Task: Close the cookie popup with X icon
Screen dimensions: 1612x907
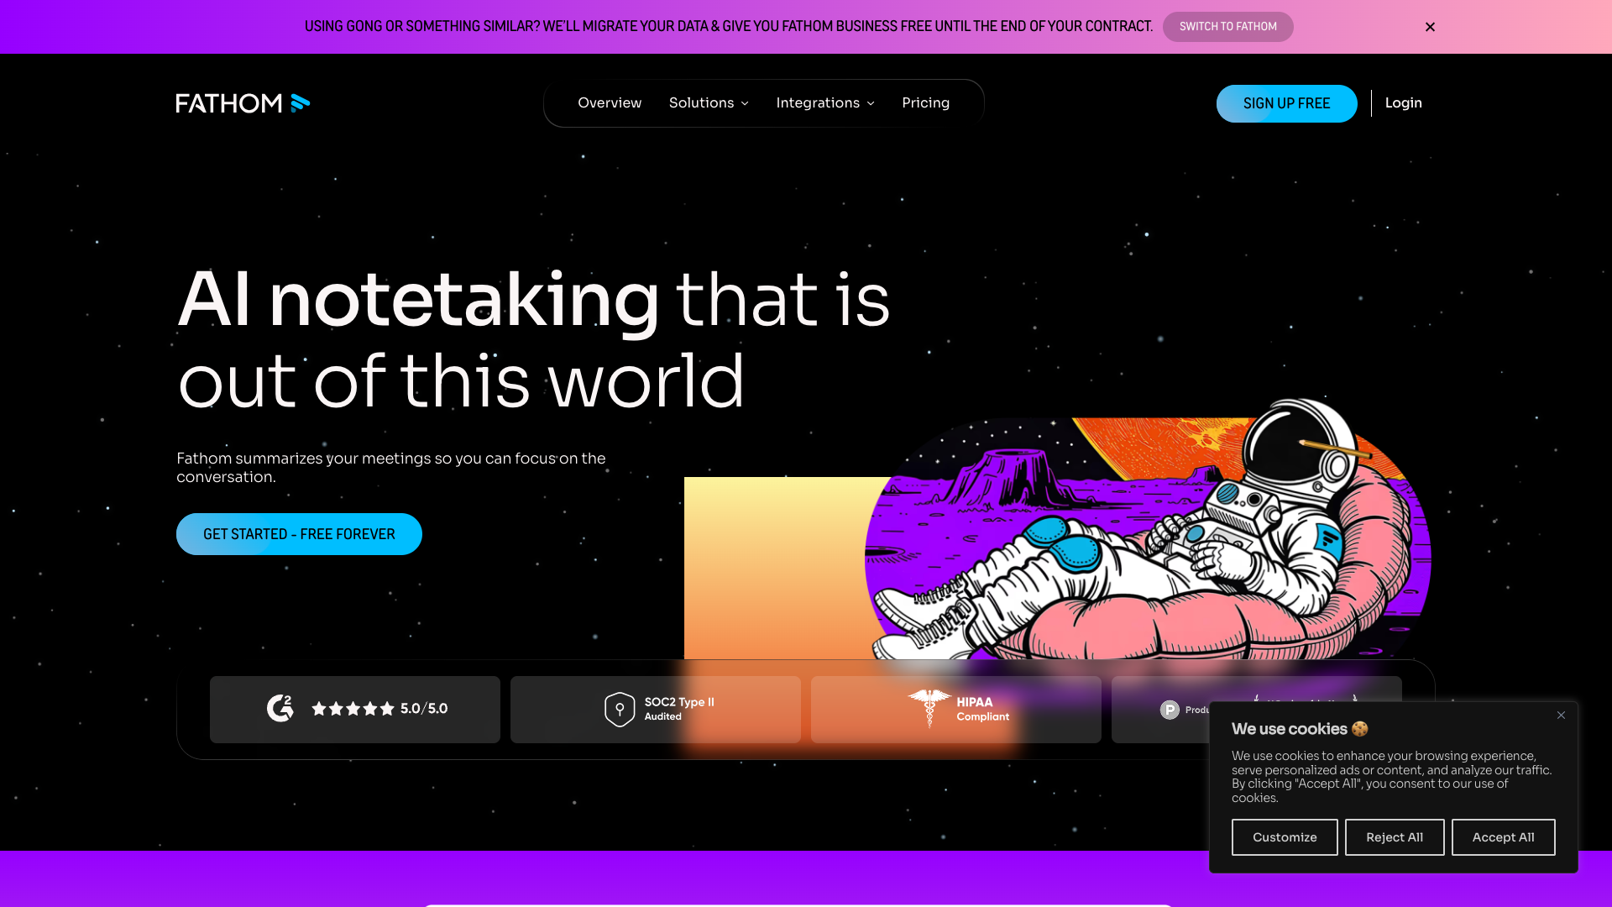Action: click(x=1561, y=716)
